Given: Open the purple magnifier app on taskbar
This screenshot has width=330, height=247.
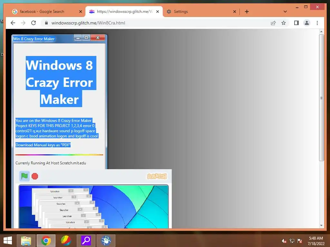Looking at the screenshot, I should point(86,241).
